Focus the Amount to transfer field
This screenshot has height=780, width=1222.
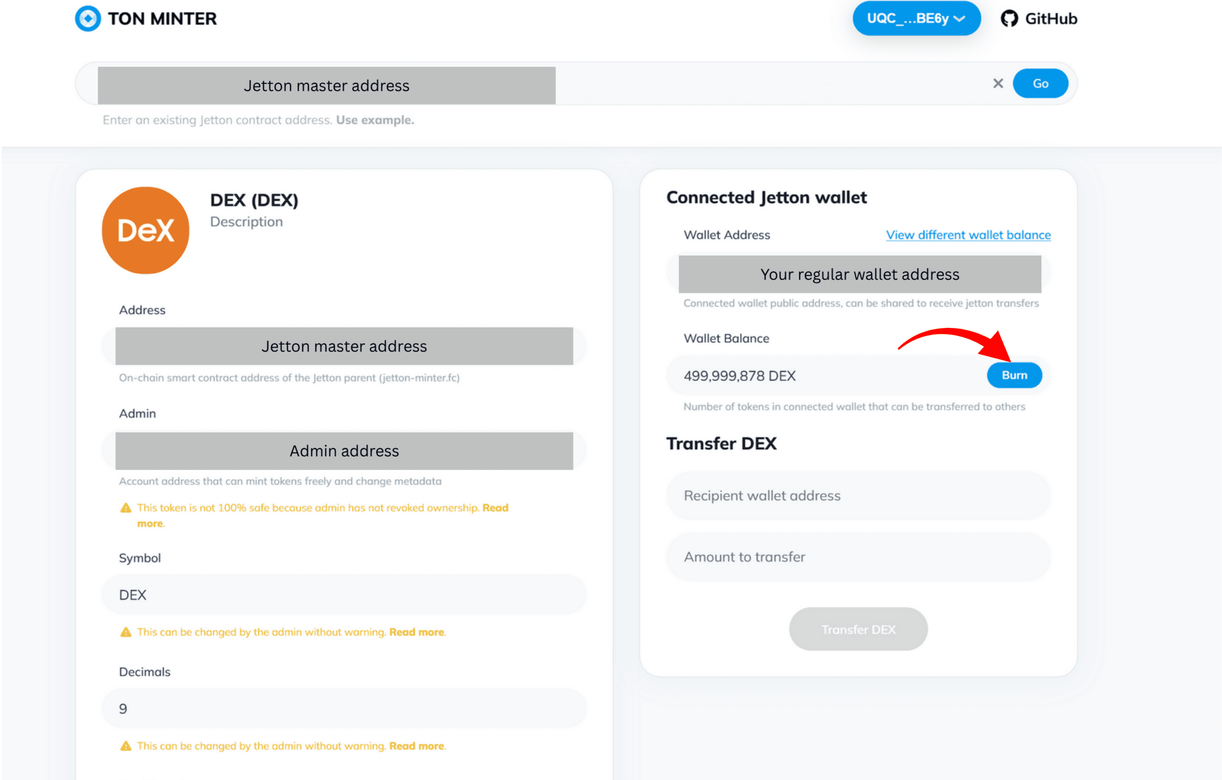(x=858, y=557)
